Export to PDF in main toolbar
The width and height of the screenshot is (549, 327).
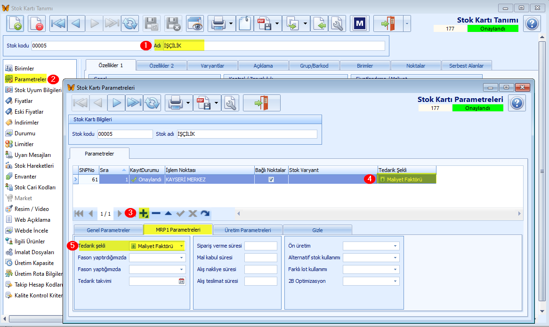pyautogui.click(x=264, y=23)
